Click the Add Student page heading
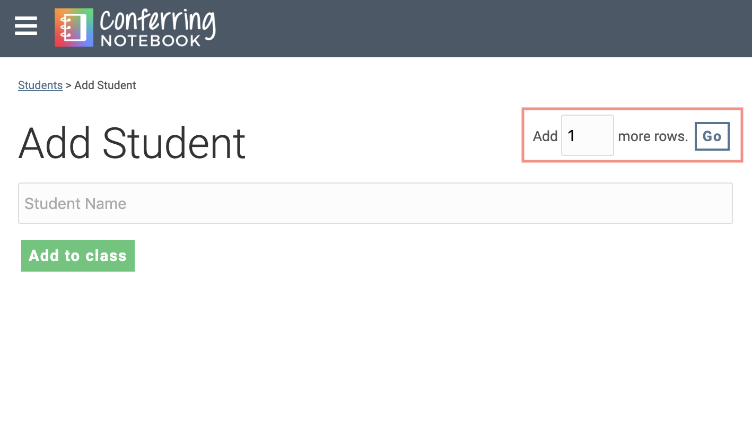This screenshot has height=435, width=752. pos(132,142)
